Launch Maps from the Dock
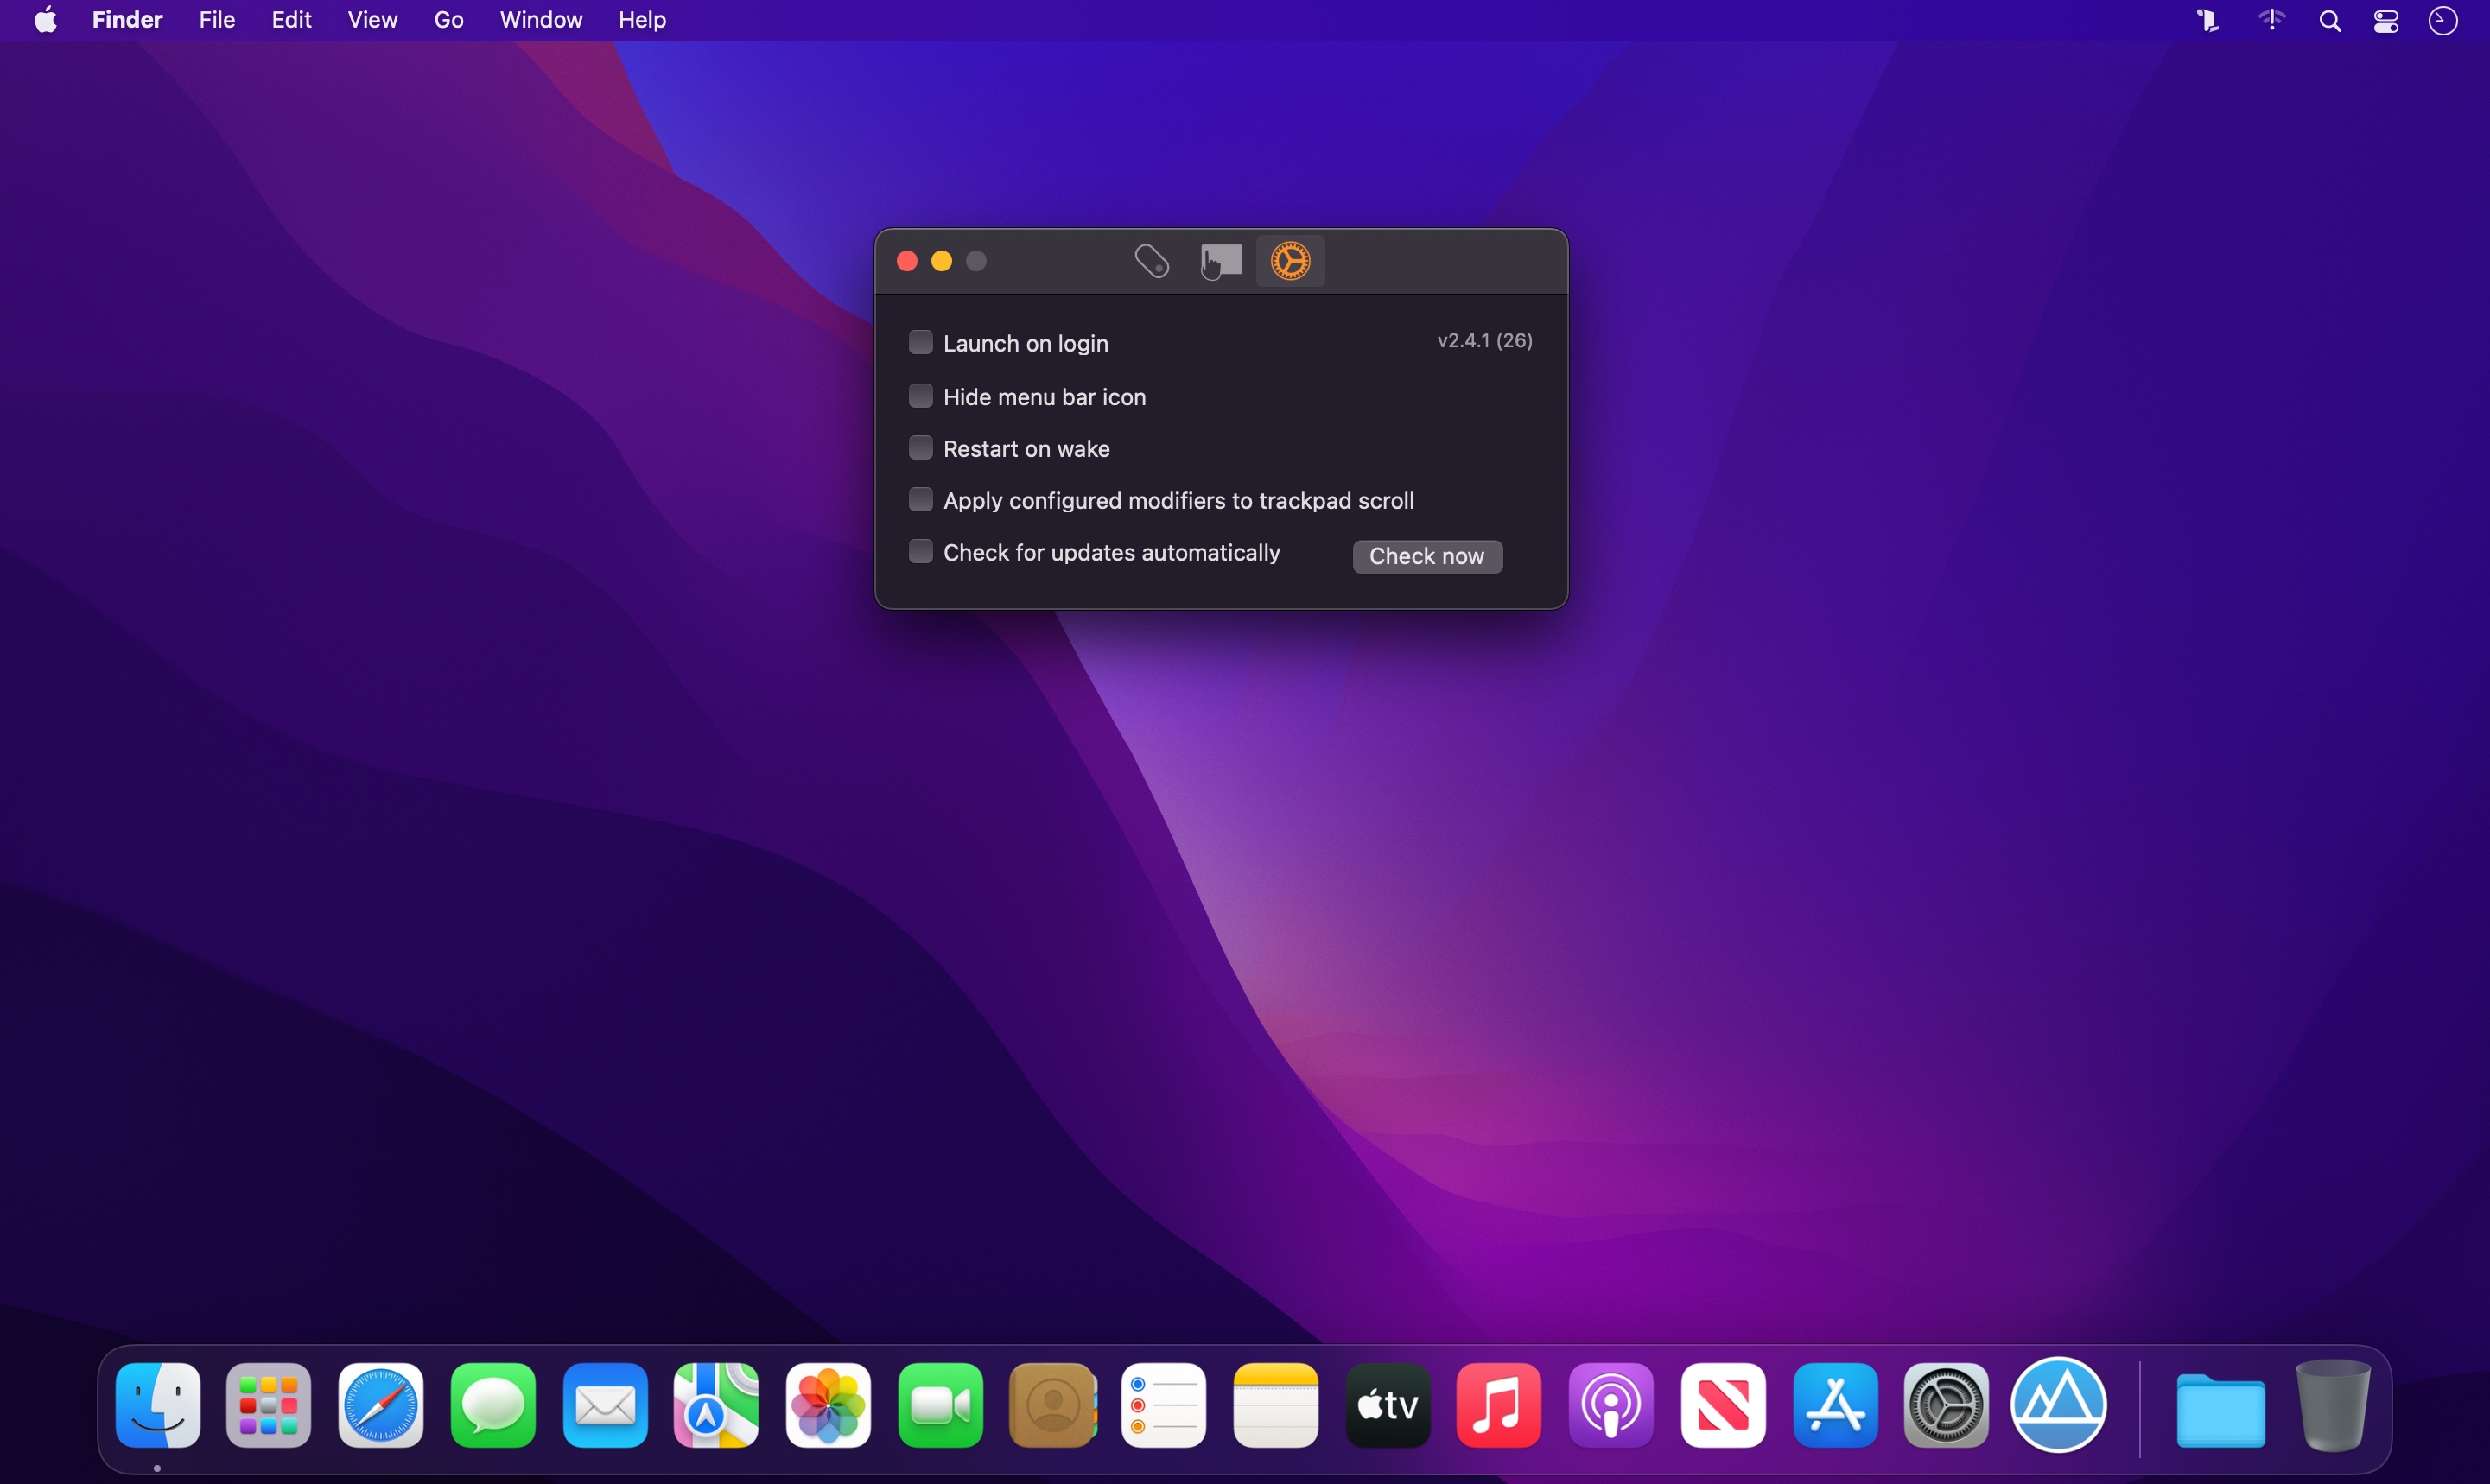 (717, 1405)
